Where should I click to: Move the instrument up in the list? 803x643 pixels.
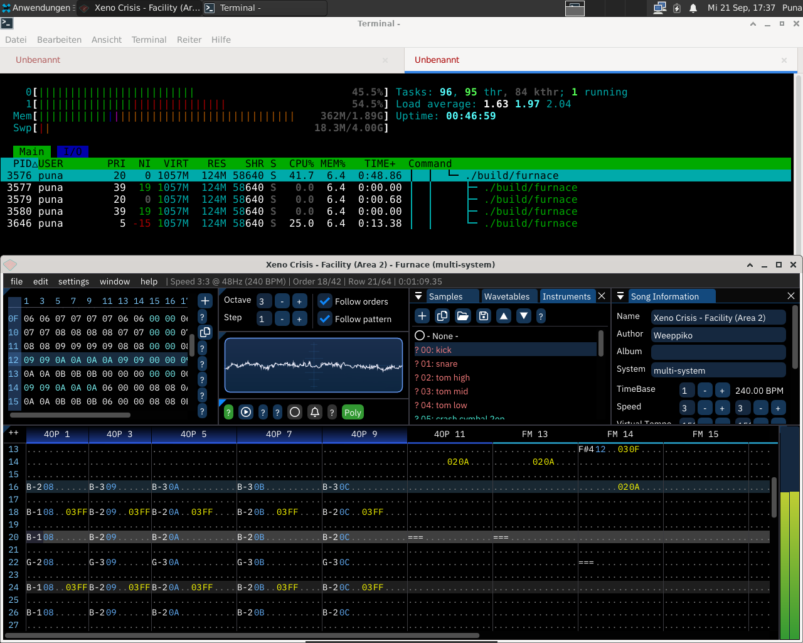coord(504,316)
